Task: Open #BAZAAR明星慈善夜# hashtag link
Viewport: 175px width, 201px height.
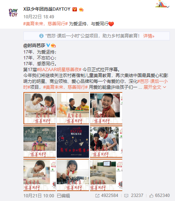Action: (x=59, y=70)
